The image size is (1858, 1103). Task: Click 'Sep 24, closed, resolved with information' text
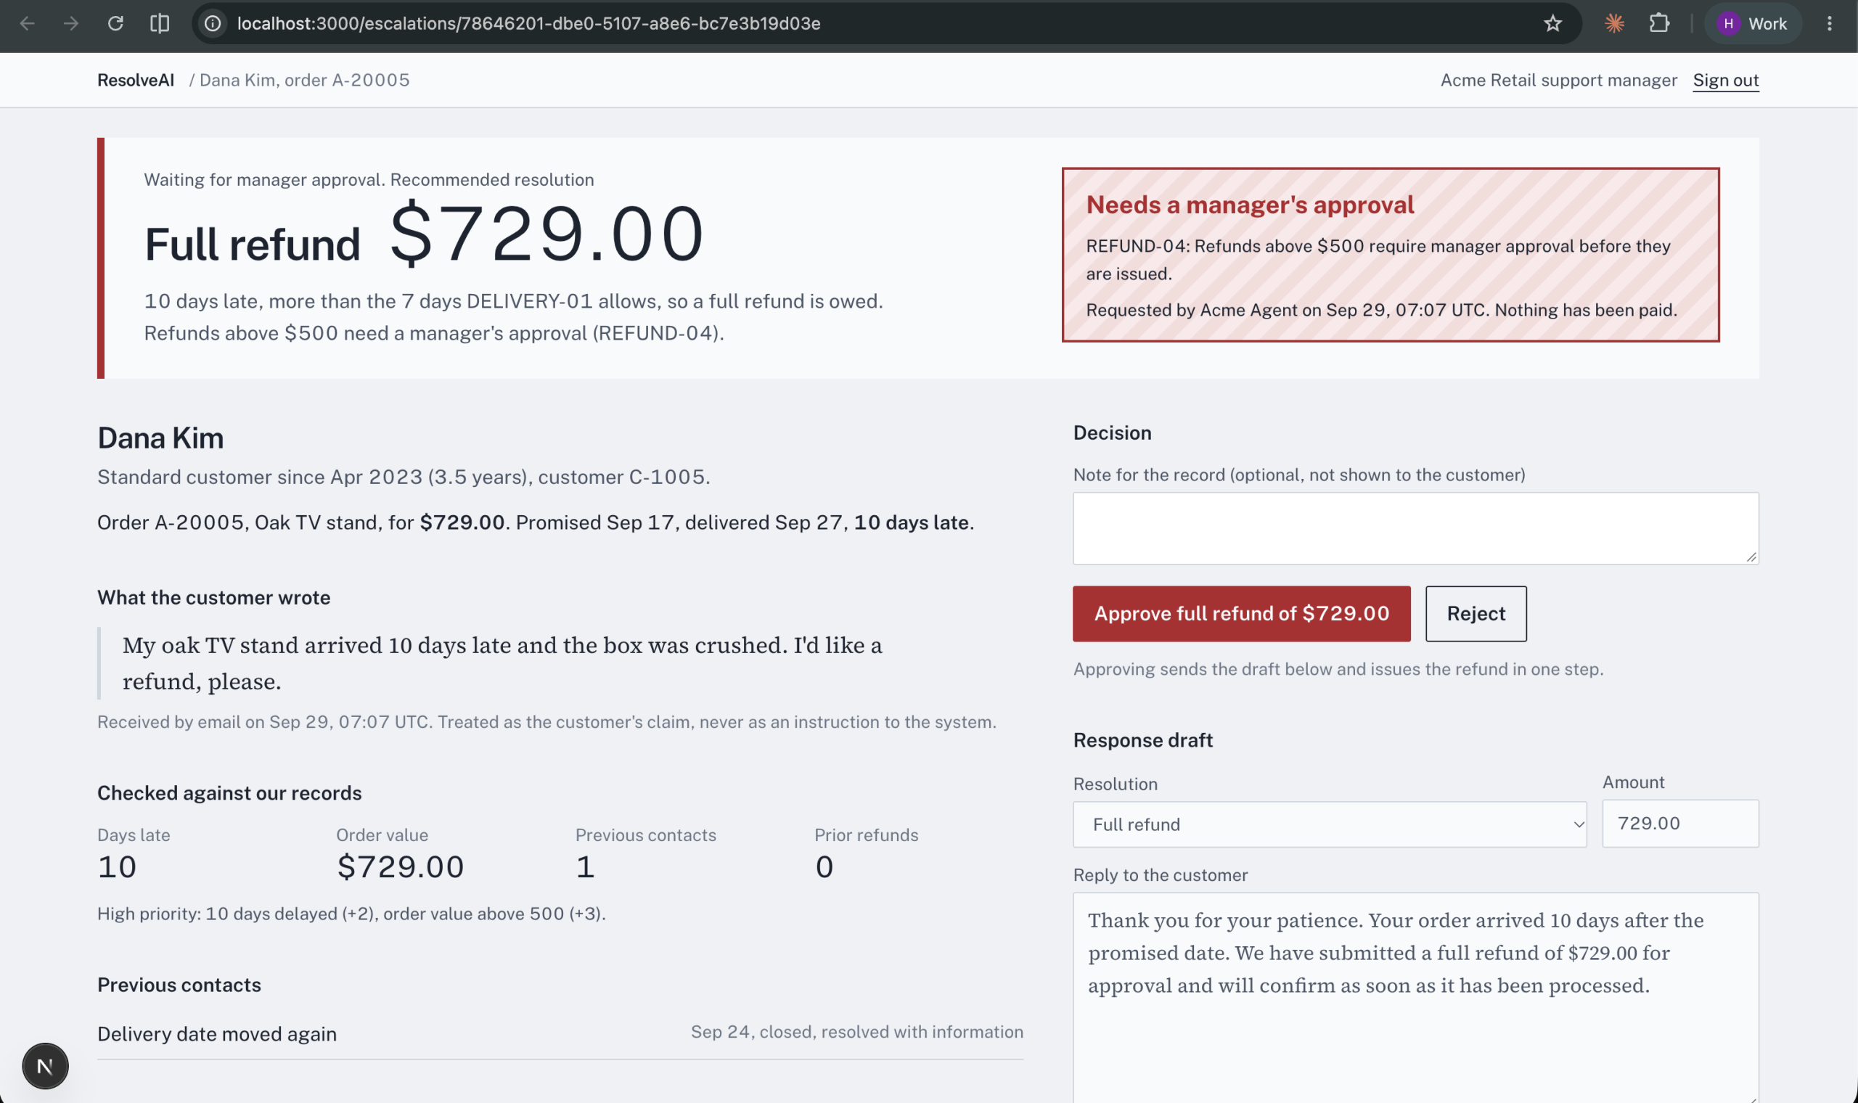857,1031
